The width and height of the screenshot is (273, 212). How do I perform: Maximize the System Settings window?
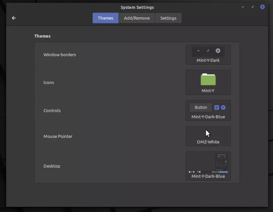click(x=253, y=7)
